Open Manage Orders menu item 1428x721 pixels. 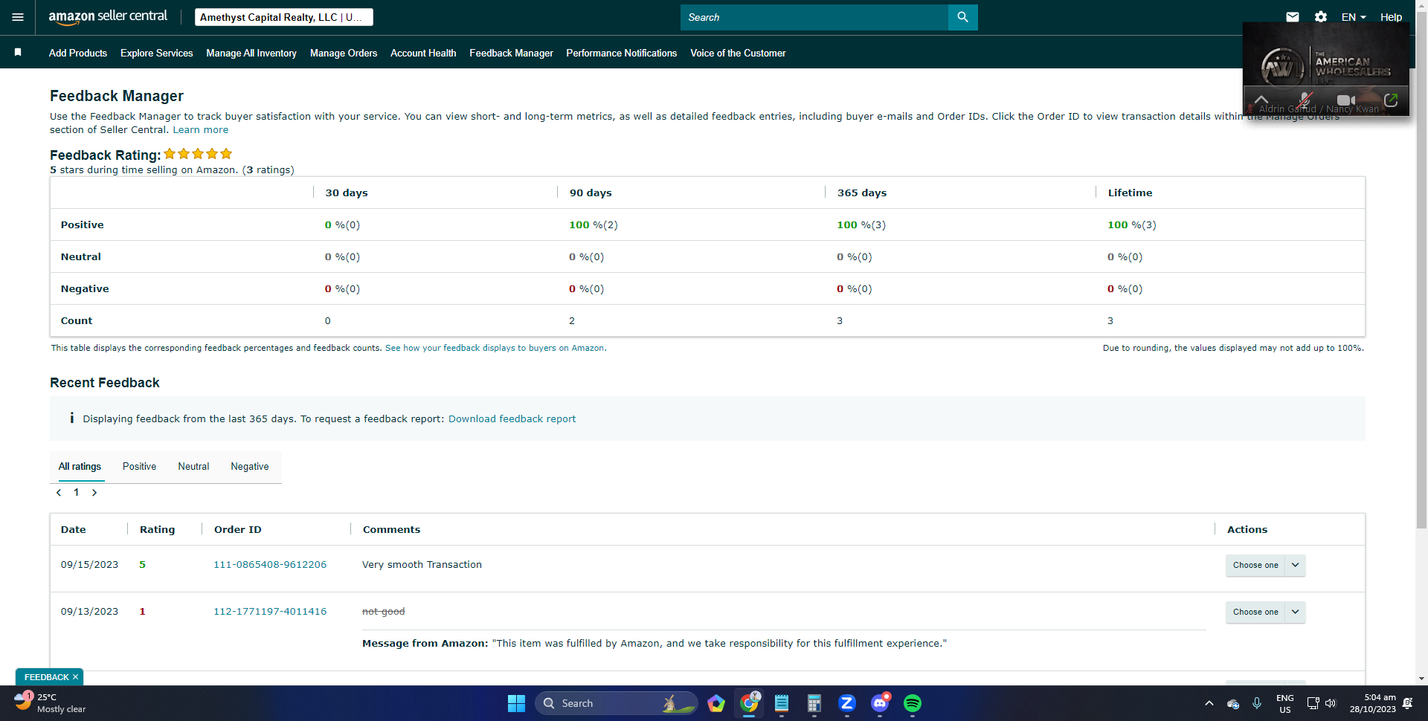coord(344,53)
